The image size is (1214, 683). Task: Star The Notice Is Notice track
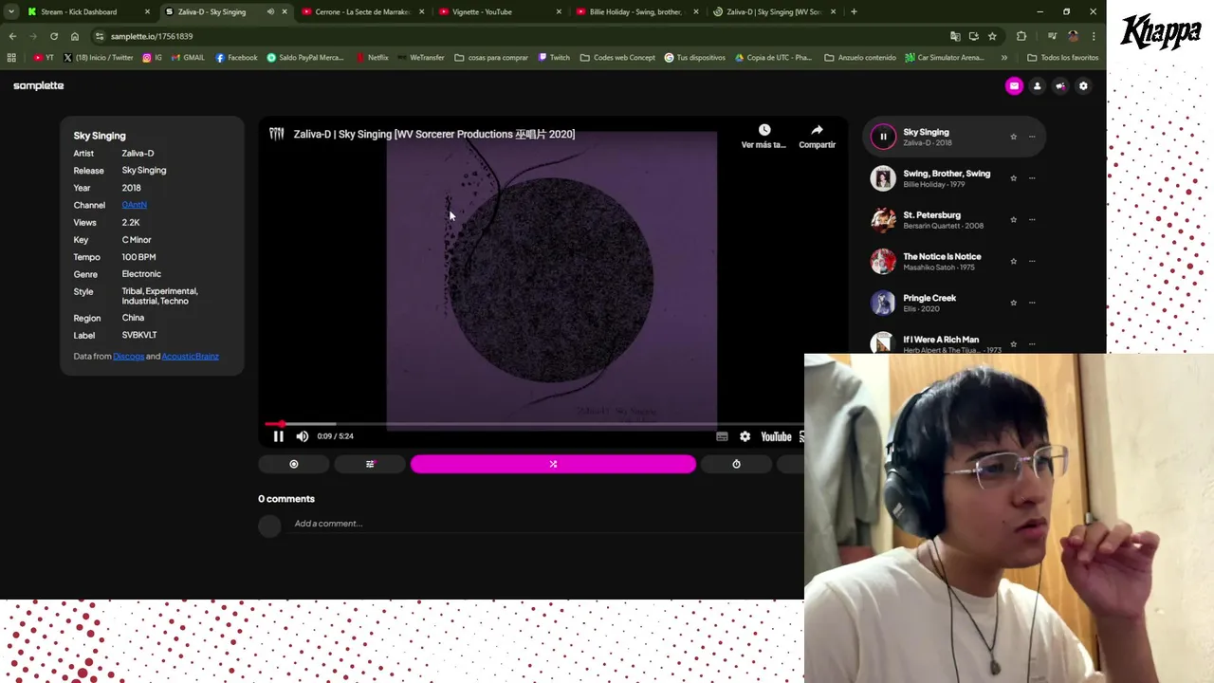(x=1013, y=261)
